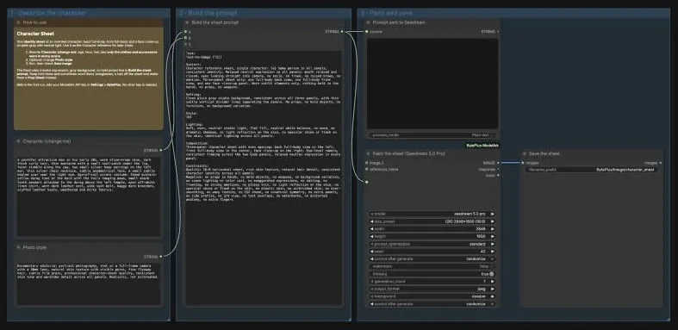Open the size_preset dropdown
Screen dimensions: 678x330
(432, 221)
